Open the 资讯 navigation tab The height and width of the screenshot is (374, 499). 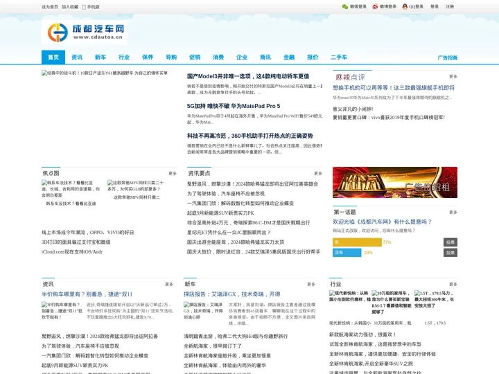point(77,57)
